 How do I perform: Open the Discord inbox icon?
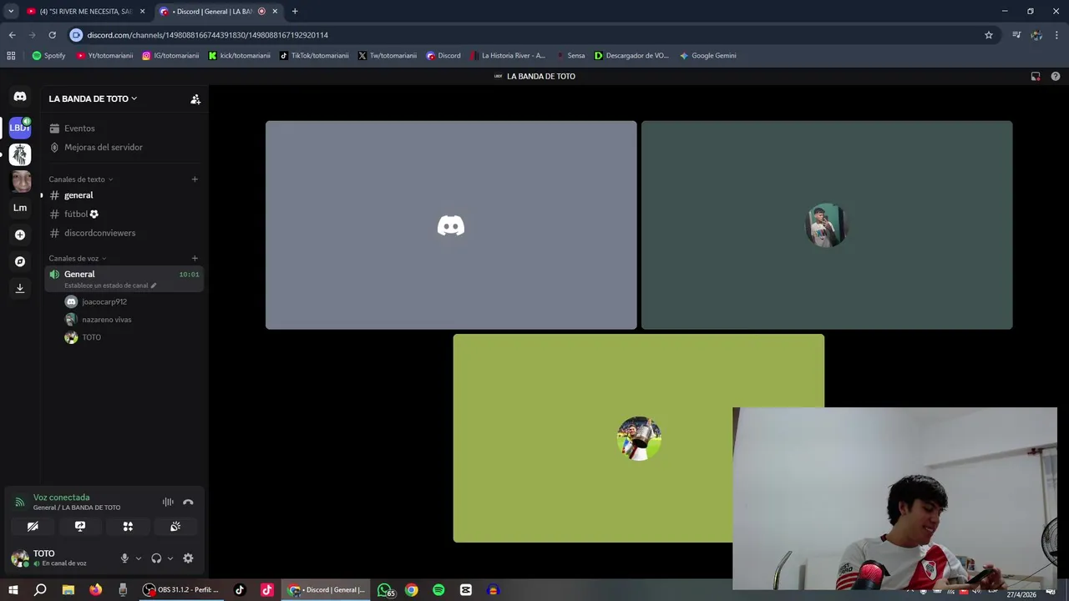tap(1036, 76)
